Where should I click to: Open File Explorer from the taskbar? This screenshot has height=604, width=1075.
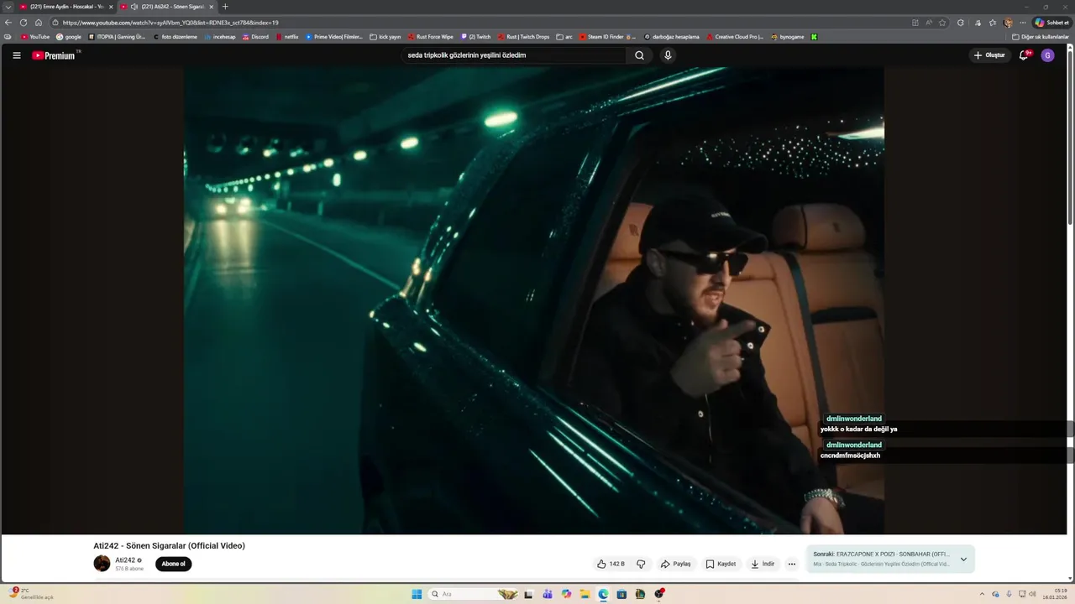coord(585,594)
